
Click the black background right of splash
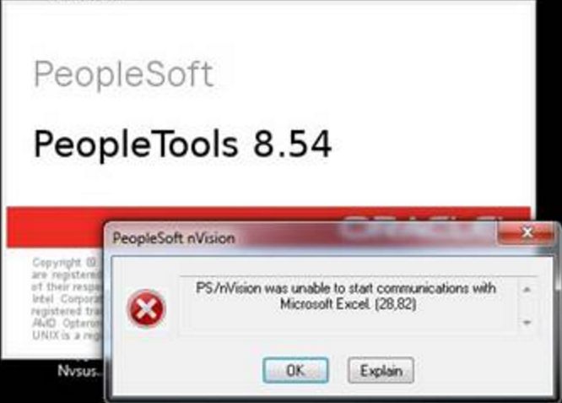(x=549, y=107)
